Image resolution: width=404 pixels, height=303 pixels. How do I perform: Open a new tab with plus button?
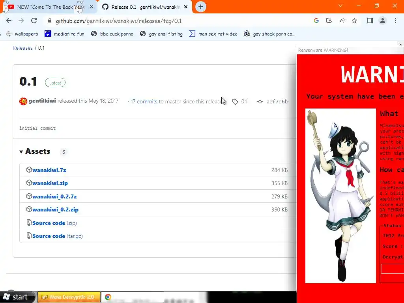(201, 7)
